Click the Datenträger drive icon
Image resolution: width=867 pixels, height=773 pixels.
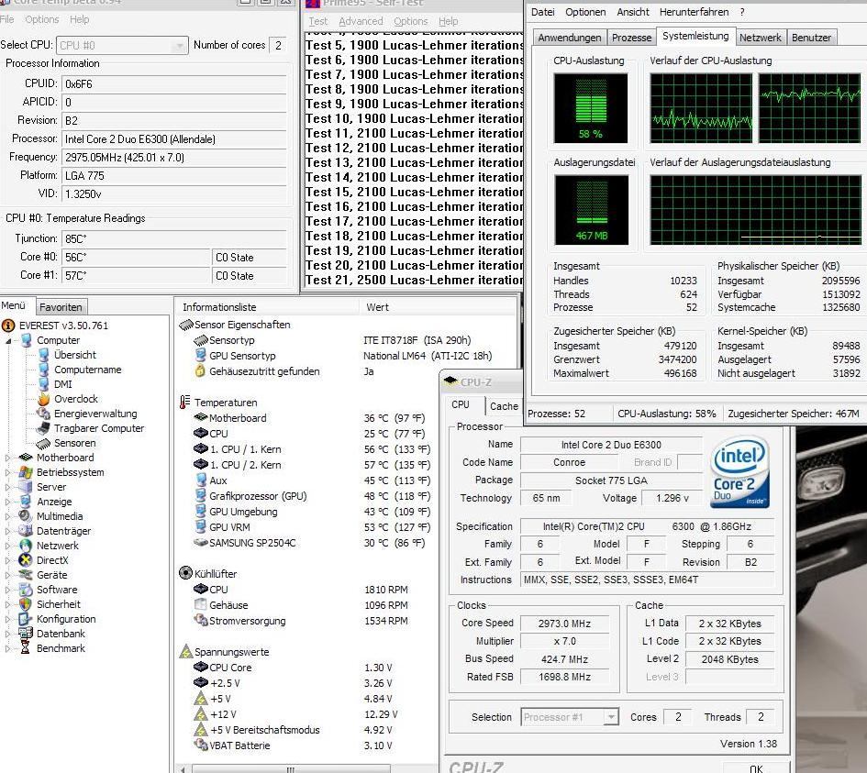coord(26,531)
